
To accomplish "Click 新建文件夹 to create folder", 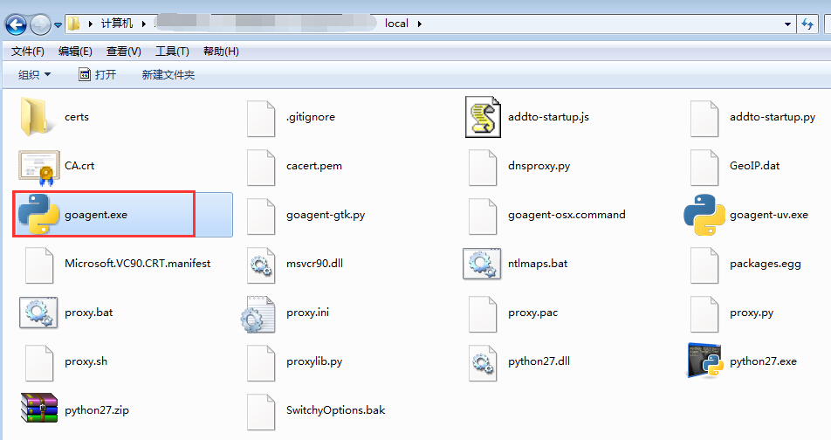I will click(168, 75).
